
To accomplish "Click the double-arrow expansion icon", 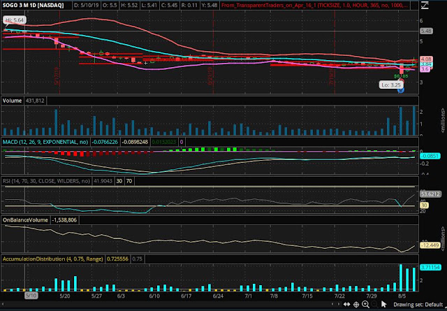I will (346, 305).
